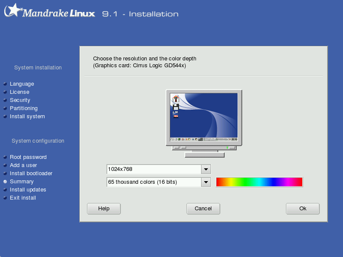Confirm with the Ok button

(x=303, y=209)
